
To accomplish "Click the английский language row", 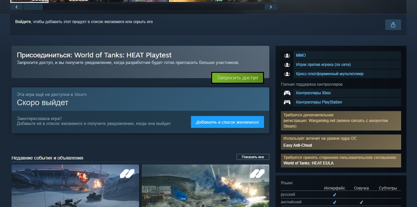I will tap(341, 202).
